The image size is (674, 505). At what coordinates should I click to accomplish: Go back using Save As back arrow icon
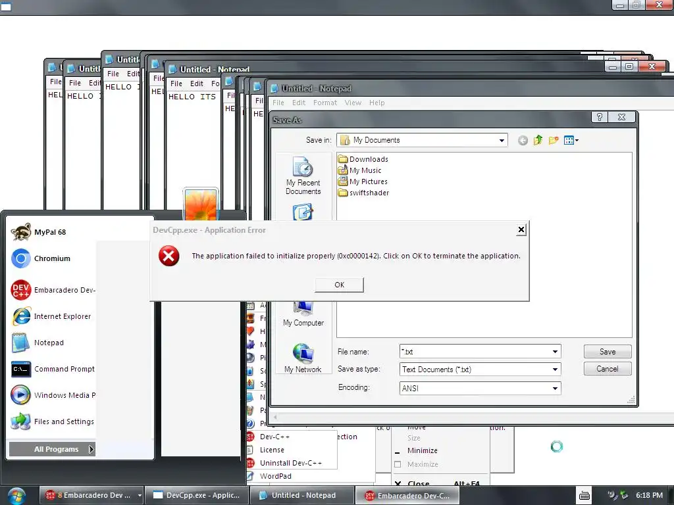[x=523, y=141]
